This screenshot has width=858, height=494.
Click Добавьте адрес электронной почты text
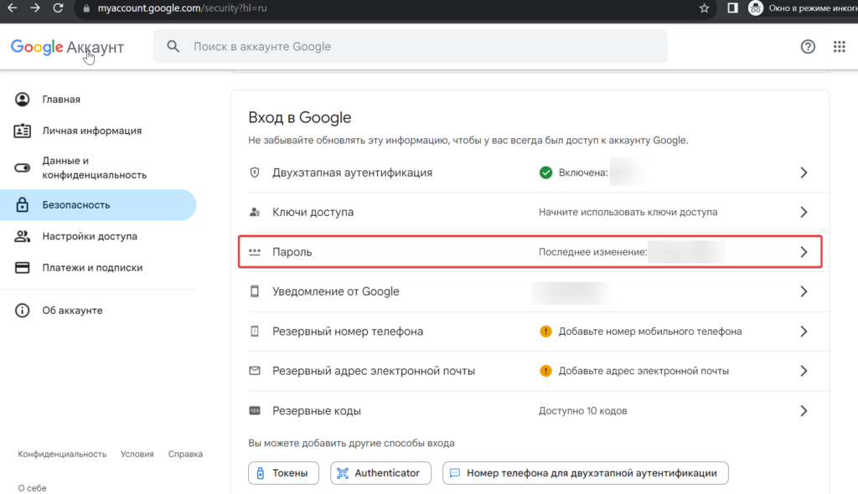point(643,371)
